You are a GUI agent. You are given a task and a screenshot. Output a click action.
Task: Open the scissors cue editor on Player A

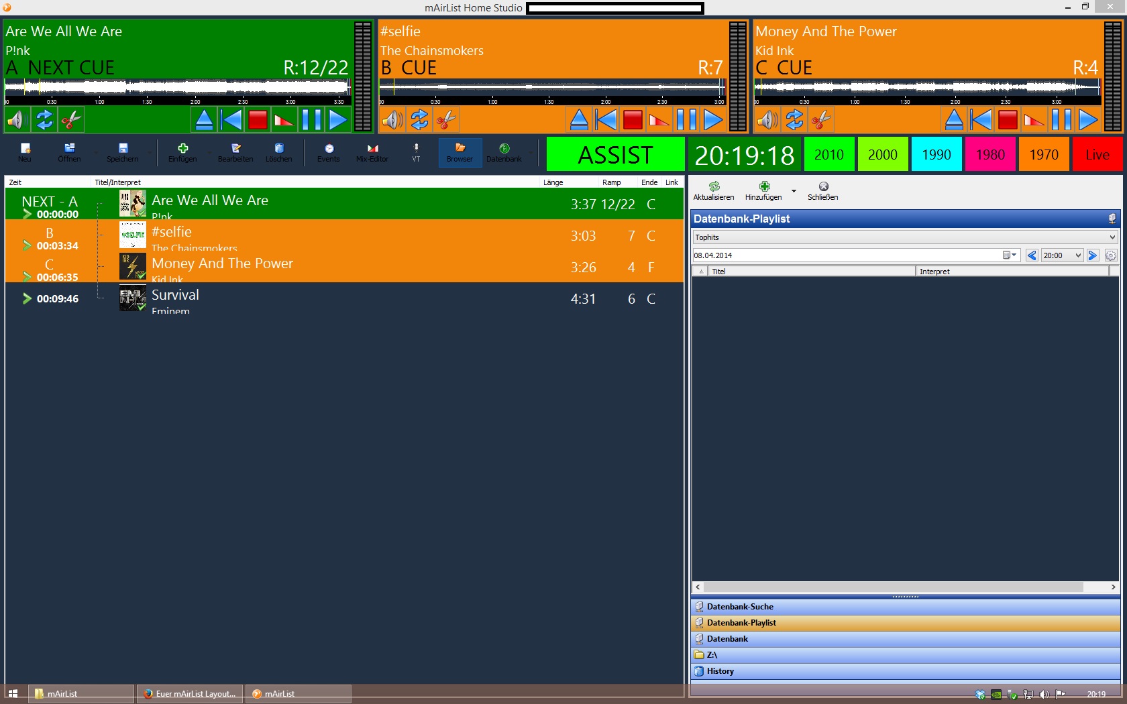pyautogui.click(x=71, y=120)
